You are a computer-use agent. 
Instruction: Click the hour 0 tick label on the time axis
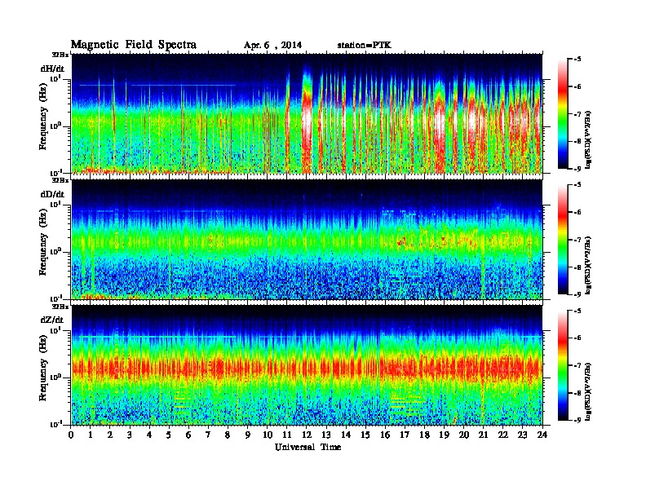click(x=71, y=435)
